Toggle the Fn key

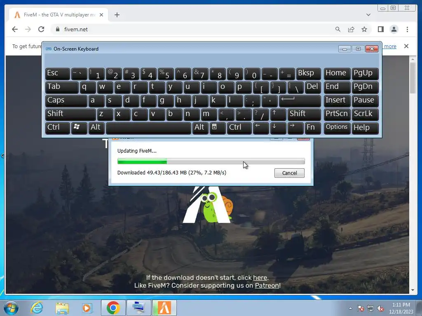pyautogui.click(x=313, y=128)
